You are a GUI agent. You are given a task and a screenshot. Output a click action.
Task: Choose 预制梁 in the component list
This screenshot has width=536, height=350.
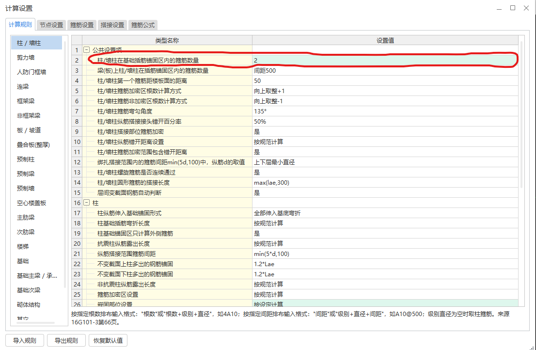point(36,174)
